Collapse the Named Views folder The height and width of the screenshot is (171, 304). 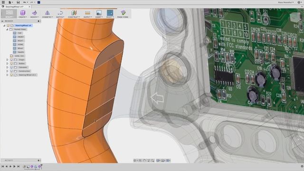click(x=7, y=29)
